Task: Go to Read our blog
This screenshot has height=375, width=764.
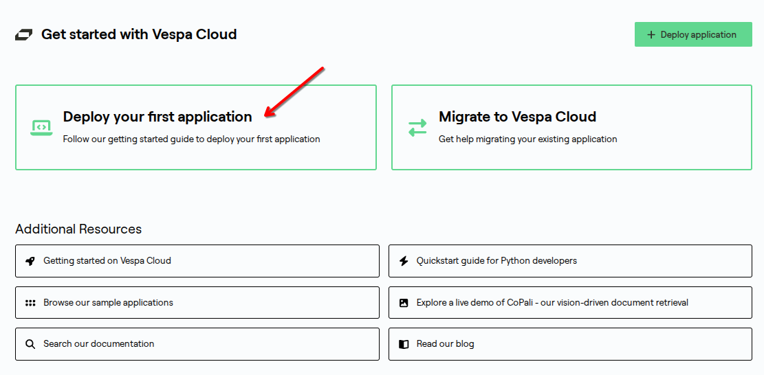Action: click(x=445, y=344)
